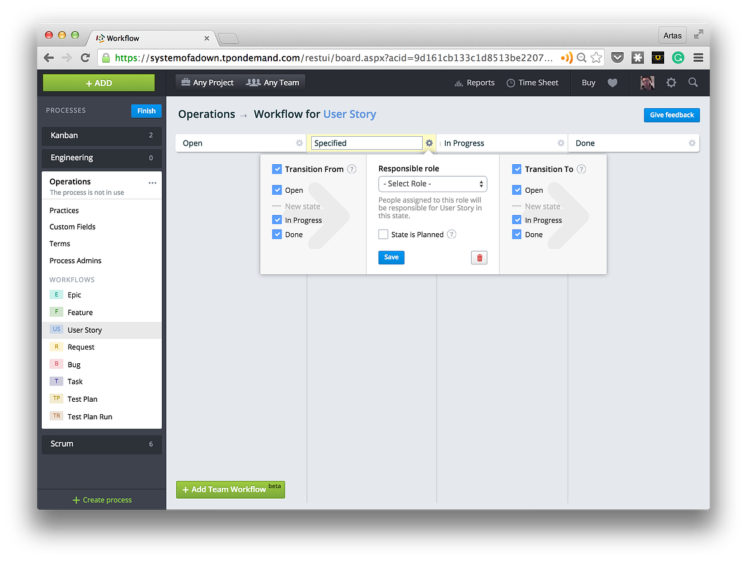The height and width of the screenshot is (561, 747).
Task: Click help icon next to Transition From
Action: coord(352,169)
